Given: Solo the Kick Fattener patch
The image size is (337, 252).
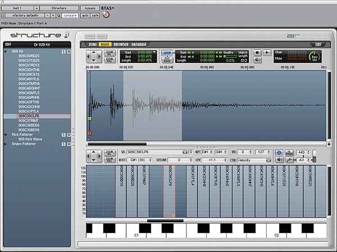Looking at the screenshot, I should (x=63, y=135).
